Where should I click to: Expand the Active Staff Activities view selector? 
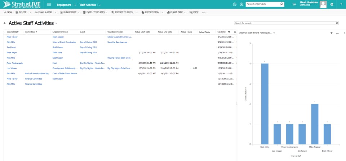pyautogui.click(x=57, y=23)
